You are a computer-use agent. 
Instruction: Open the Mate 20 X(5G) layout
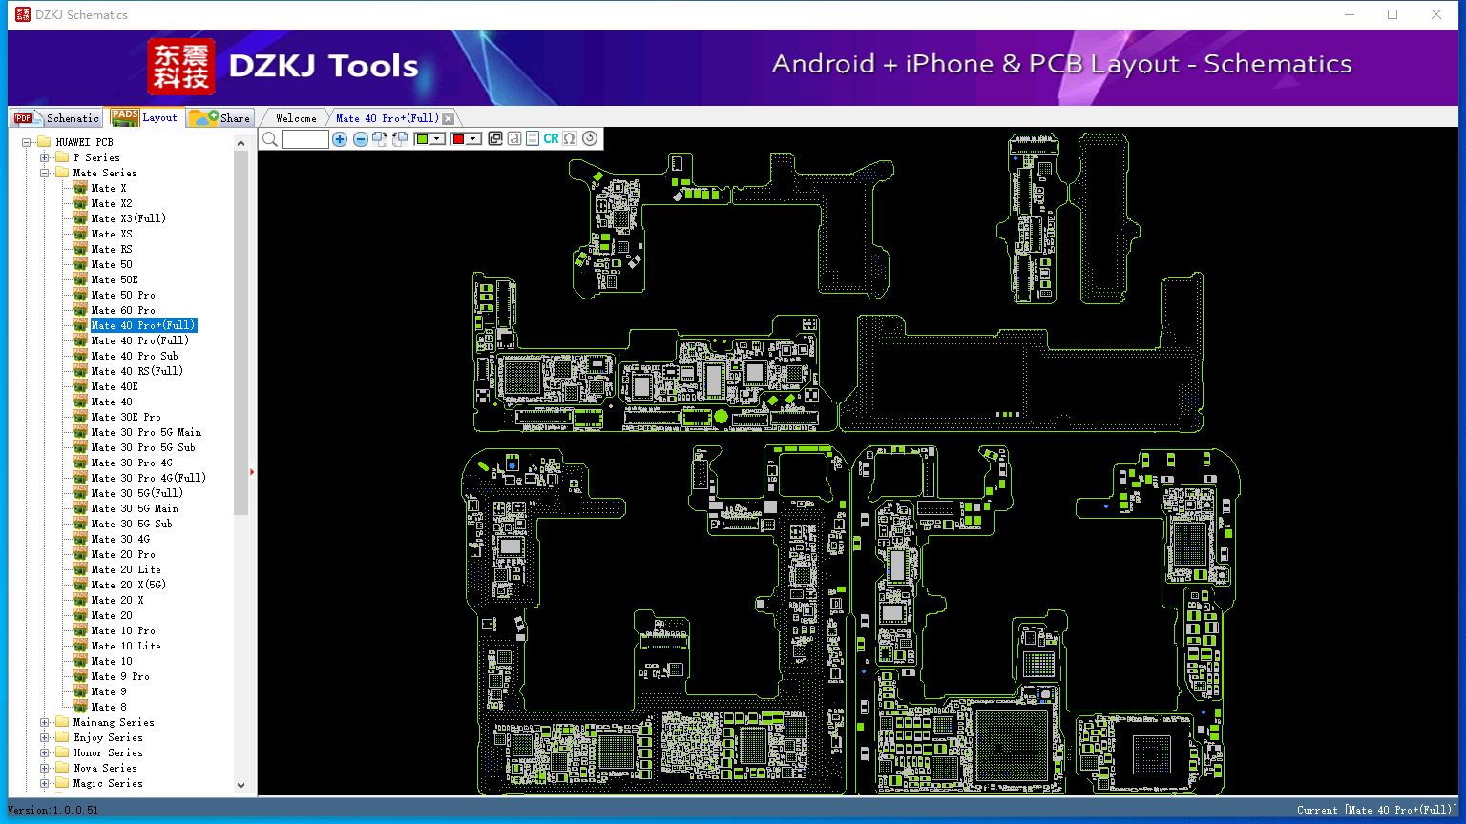pos(129,585)
